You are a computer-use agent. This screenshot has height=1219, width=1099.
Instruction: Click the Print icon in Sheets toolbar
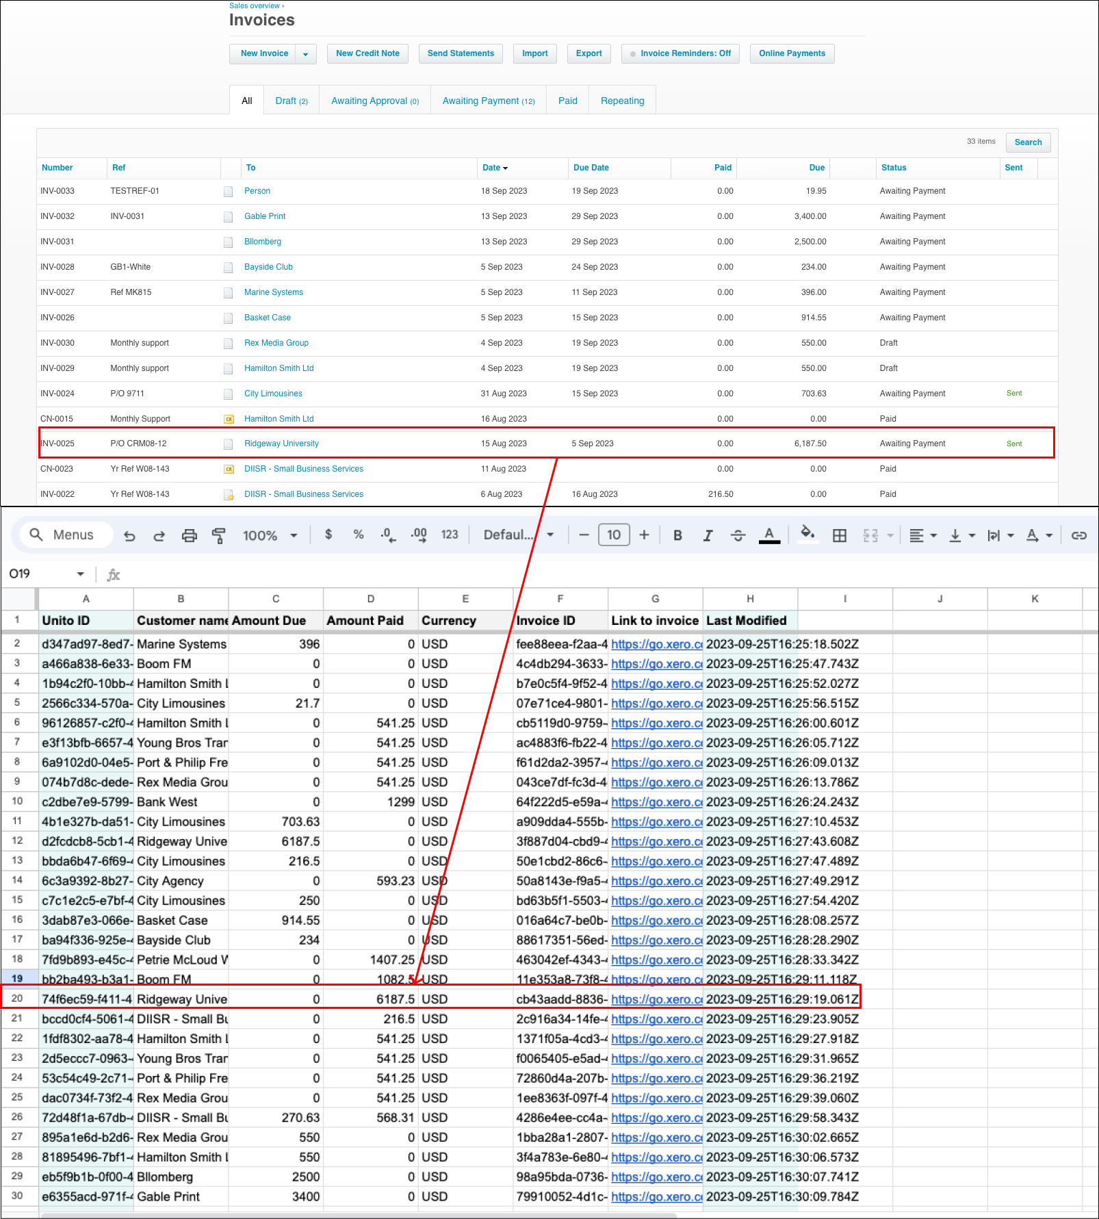pos(190,535)
